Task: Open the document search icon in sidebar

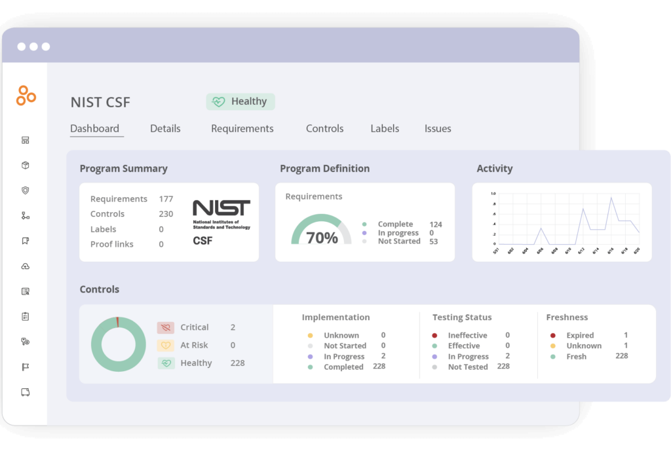Action: pyautogui.click(x=25, y=291)
